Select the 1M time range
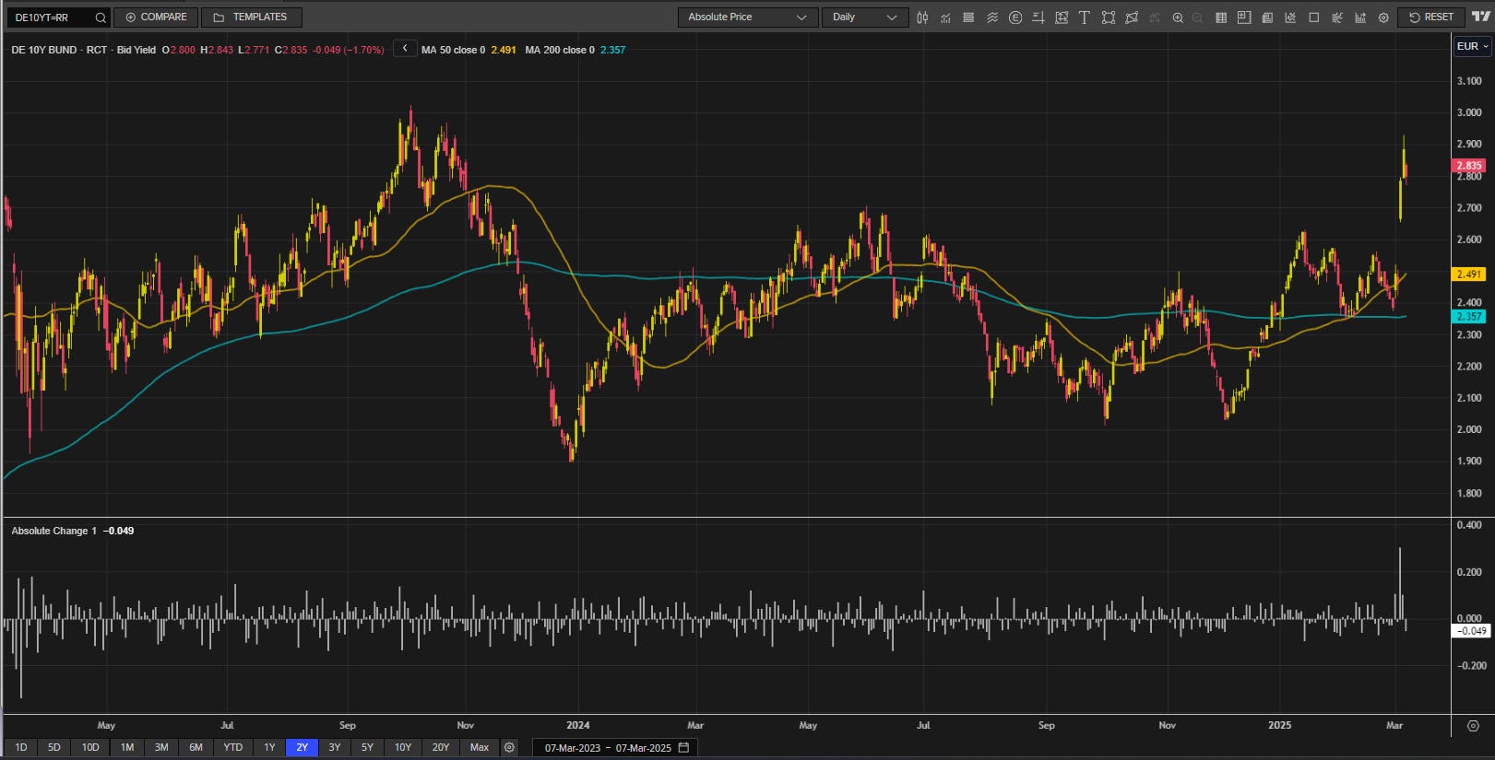Image resolution: width=1495 pixels, height=760 pixels. click(127, 747)
